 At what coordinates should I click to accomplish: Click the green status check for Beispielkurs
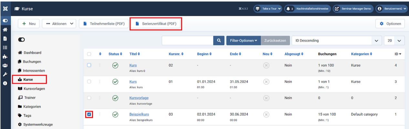pyautogui.click(x=115, y=114)
